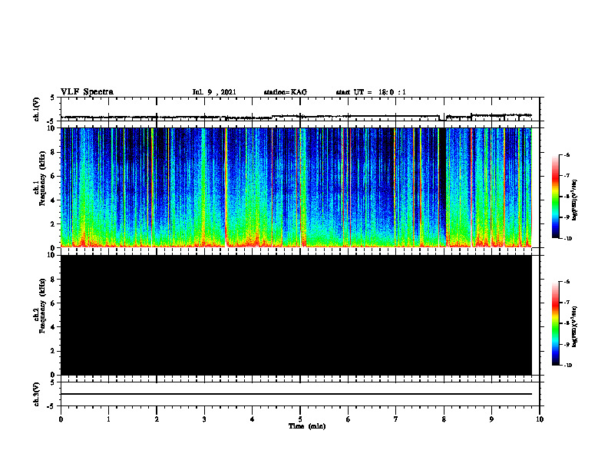Image resolution: width=608 pixels, height=470 pixels.
Task: Click the "station=KAG" label
Action: 285,92
